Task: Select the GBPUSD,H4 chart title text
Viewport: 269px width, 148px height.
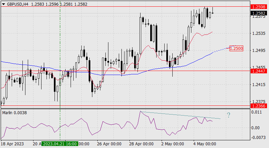Action: pos(18,4)
